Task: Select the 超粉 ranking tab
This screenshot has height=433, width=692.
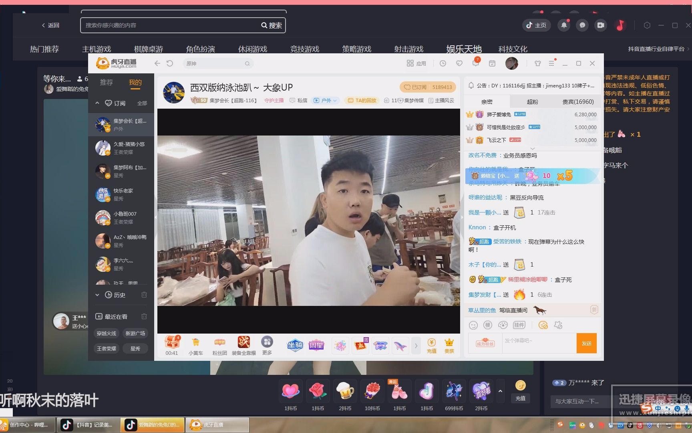Action: pyautogui.click(x=533, y=102)
